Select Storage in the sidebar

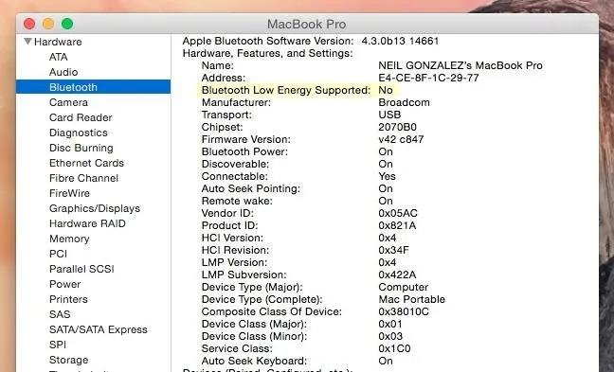click(x=68, y=360)
